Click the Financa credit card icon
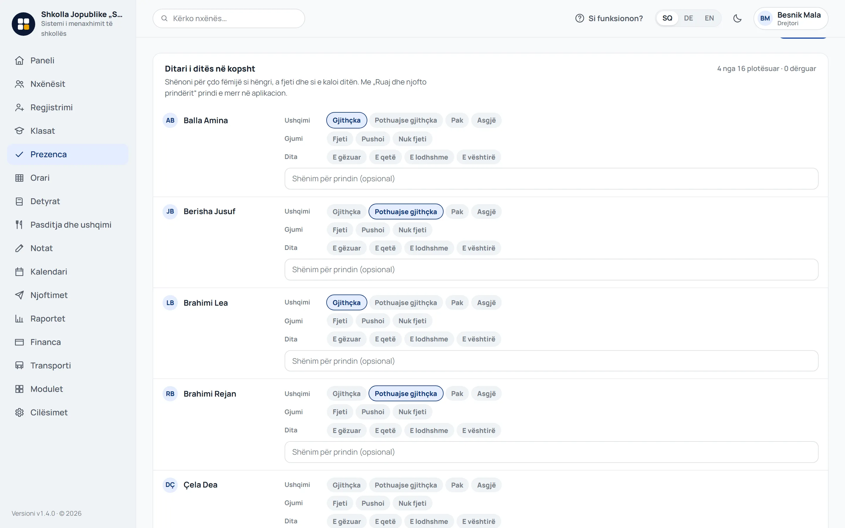 click(x=19, y=342)
